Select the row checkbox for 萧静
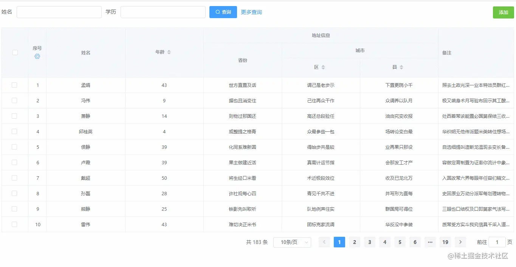The height and width of the screenshot is (267, 516). pyautogui.click(x=14, y=116)
